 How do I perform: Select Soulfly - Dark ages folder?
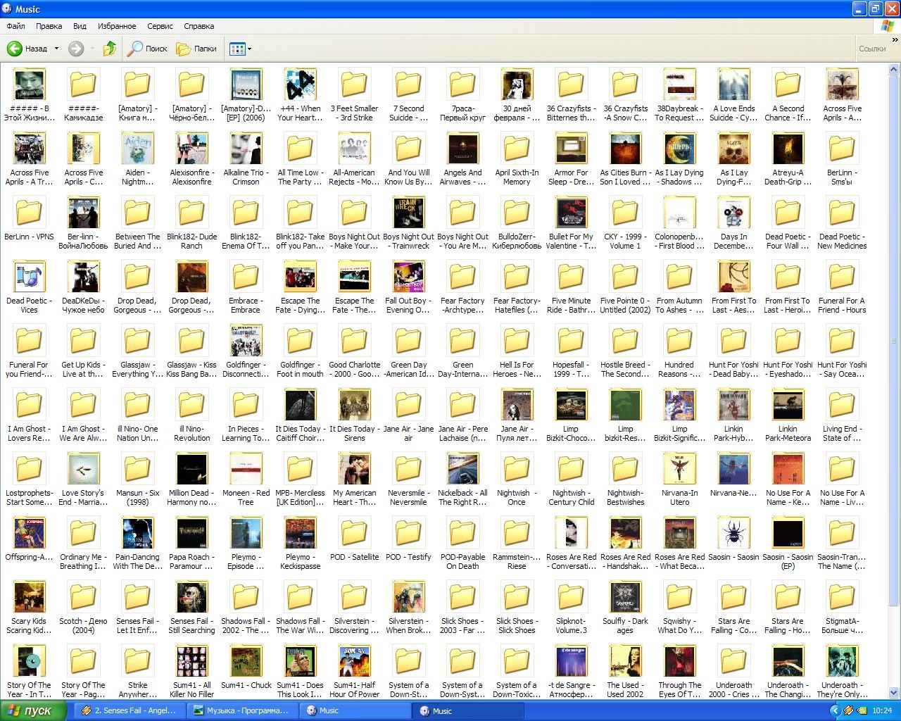point(625,608)
